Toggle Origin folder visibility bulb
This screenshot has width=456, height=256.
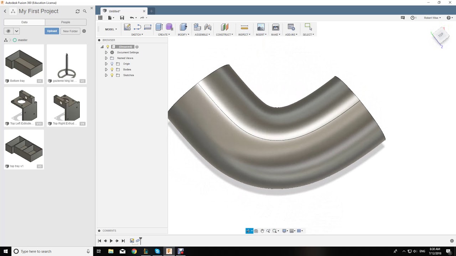tap(112, 64)
